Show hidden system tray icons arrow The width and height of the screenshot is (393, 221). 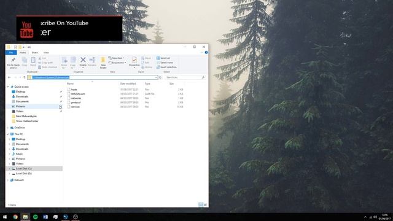coord(365,217)
